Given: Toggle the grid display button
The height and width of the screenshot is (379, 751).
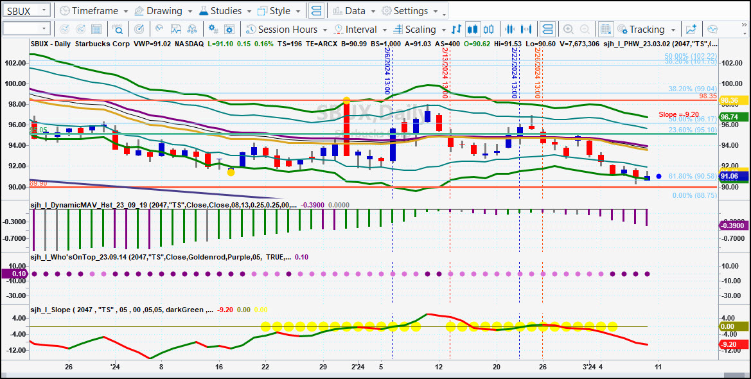Looking at the screenshot, I should click(x=606, y=29).
